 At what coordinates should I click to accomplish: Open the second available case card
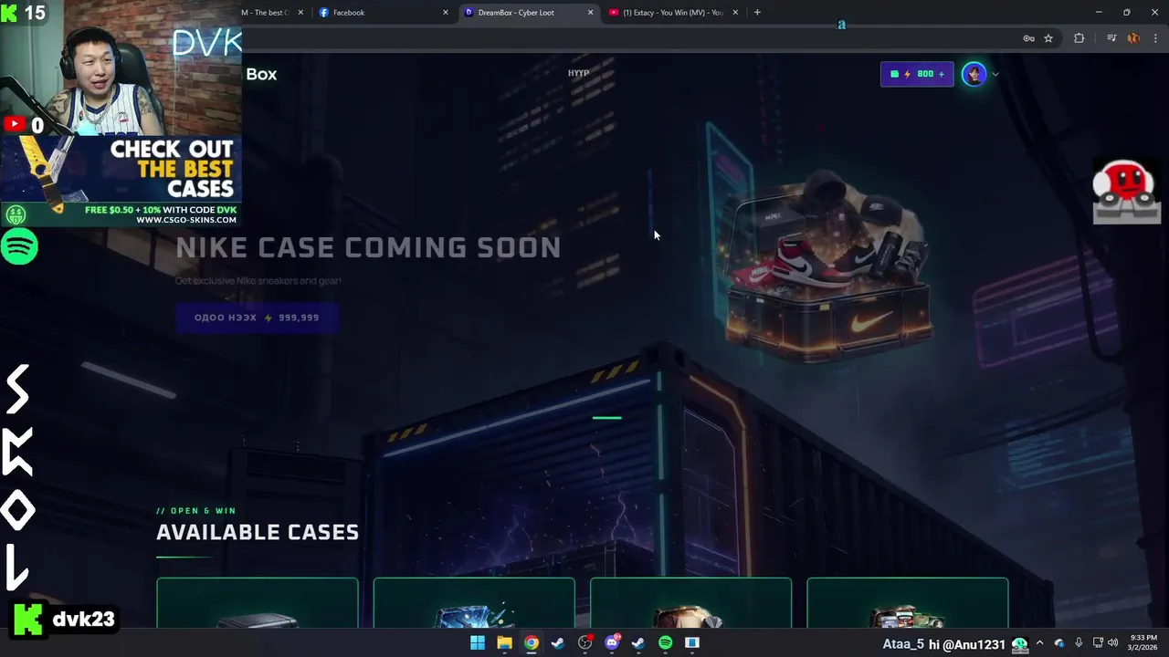click(x=474, y=603)
